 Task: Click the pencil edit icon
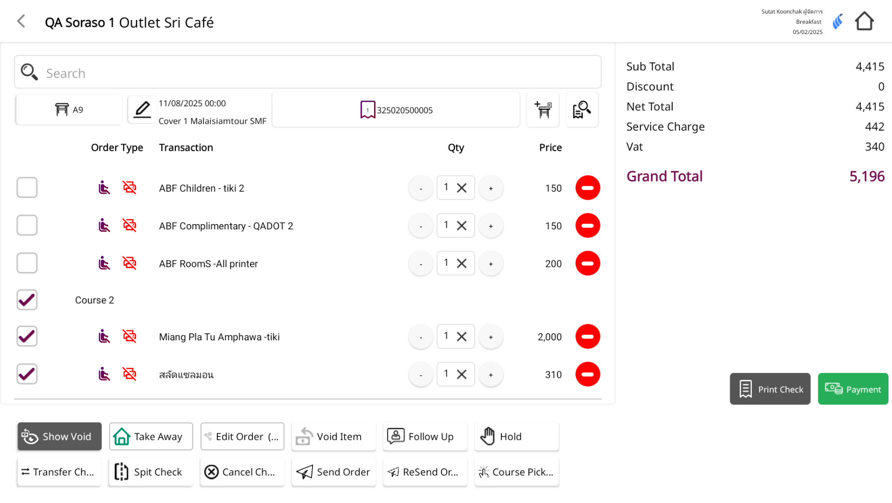(142, 110)
